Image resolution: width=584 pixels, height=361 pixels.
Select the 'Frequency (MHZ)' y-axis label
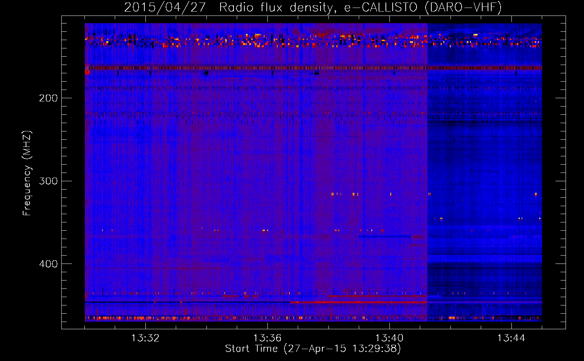[x=27, y=173]
